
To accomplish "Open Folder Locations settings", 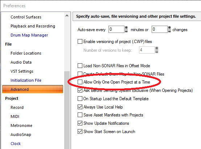I will 26,53.
